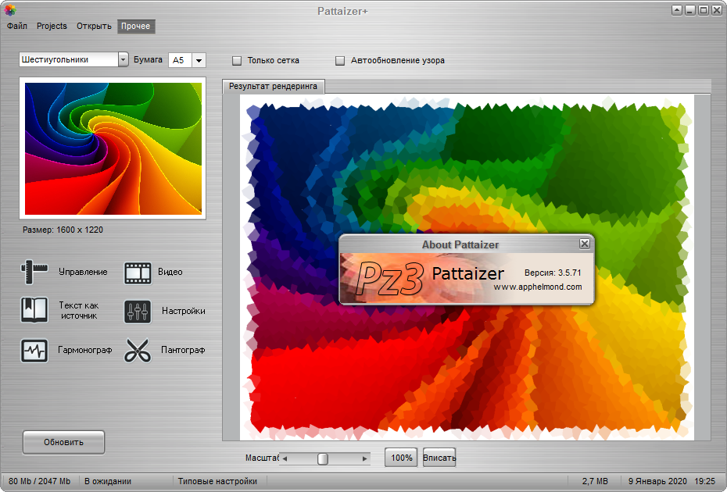Screen dimensions: 727x492
Task: Click the В ожидании status entry
Action: 108,481
